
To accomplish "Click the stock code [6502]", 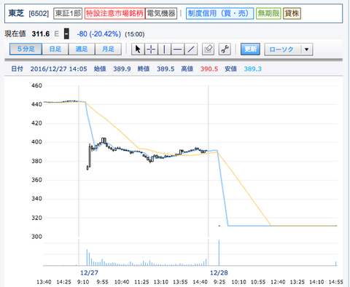I will 39,14.
